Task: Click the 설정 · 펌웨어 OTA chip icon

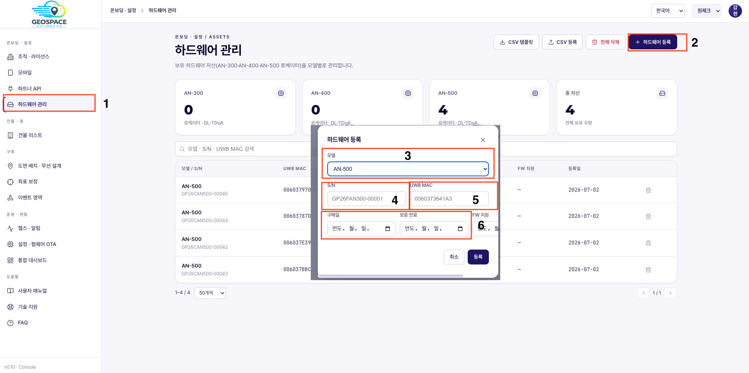Action: coord(11,244)
